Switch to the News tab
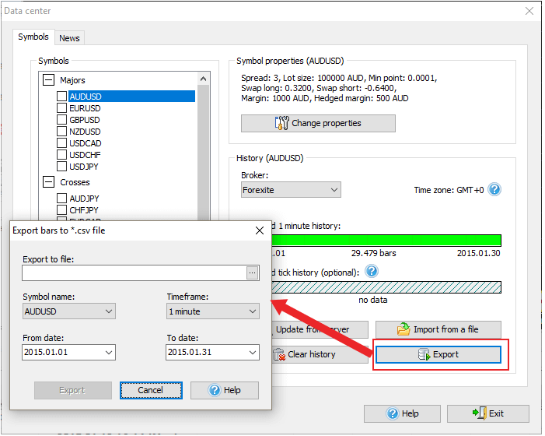 click(x=69, y=38)
